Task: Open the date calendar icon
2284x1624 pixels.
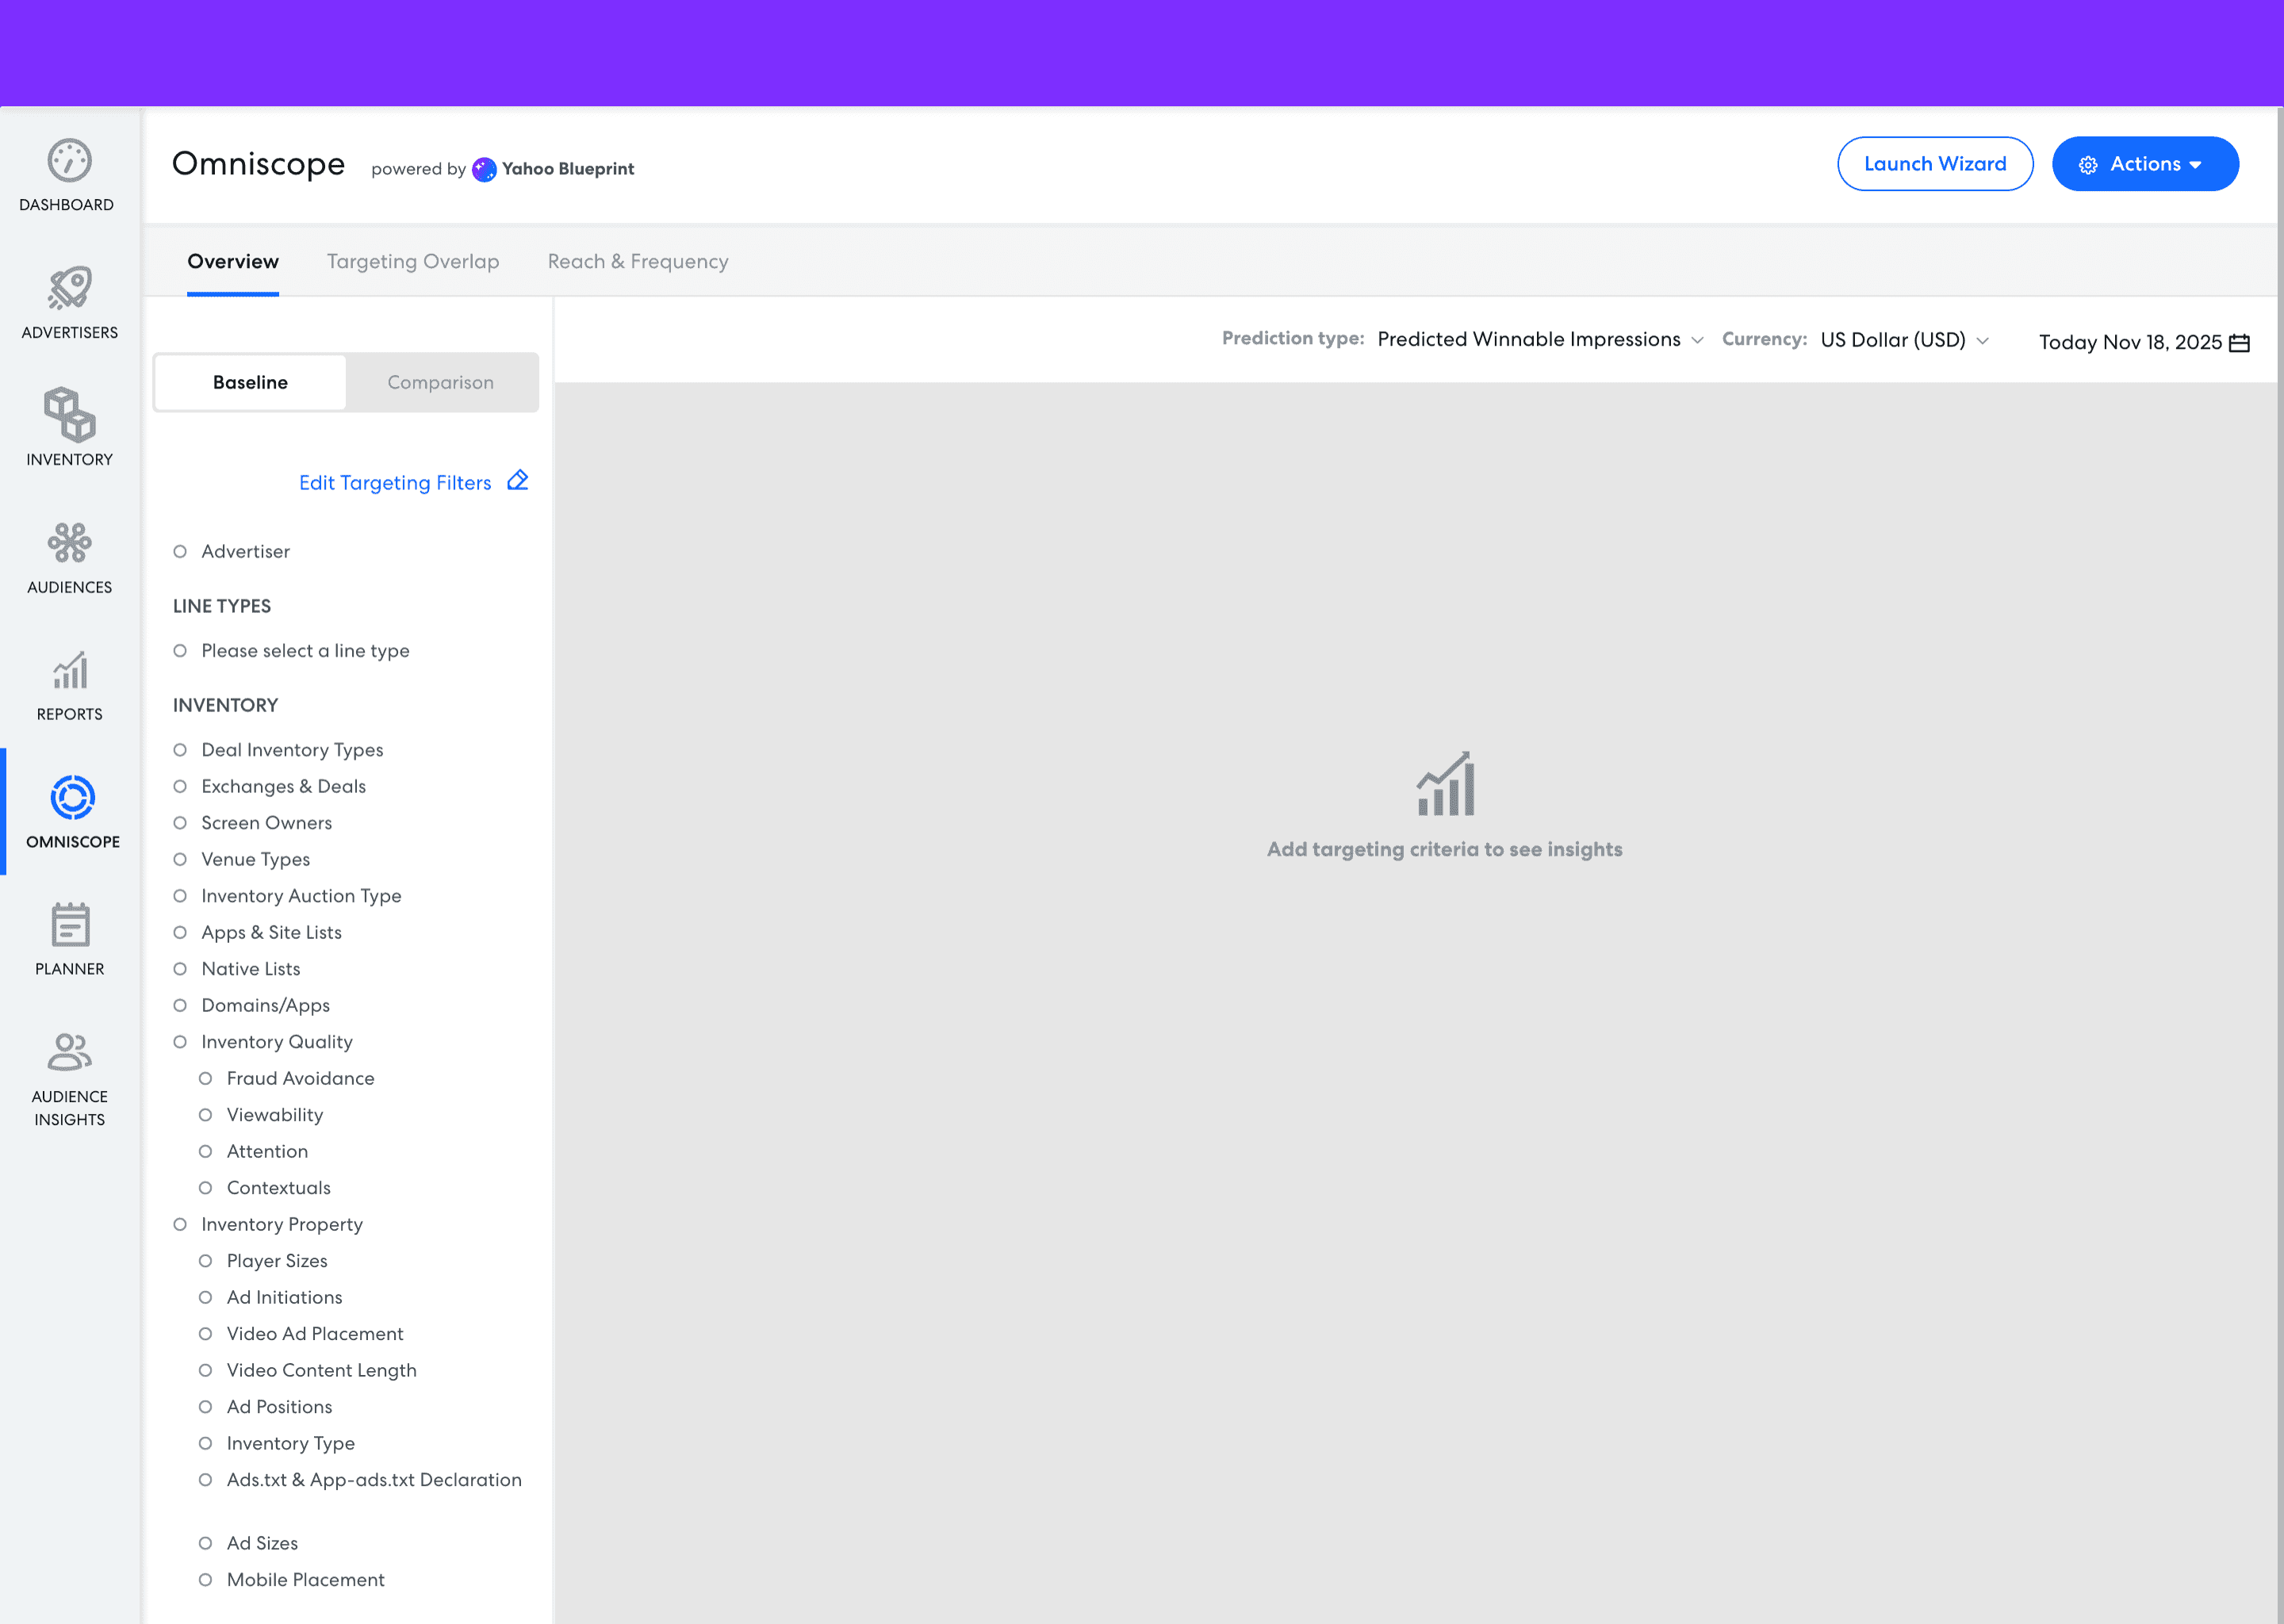Action: tap(2239, 343)
